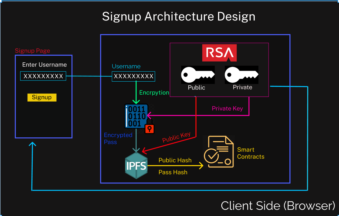Focus the Enter Username input field
The width and height of the screenshot is (339, 216).
(x=43, y=76)
